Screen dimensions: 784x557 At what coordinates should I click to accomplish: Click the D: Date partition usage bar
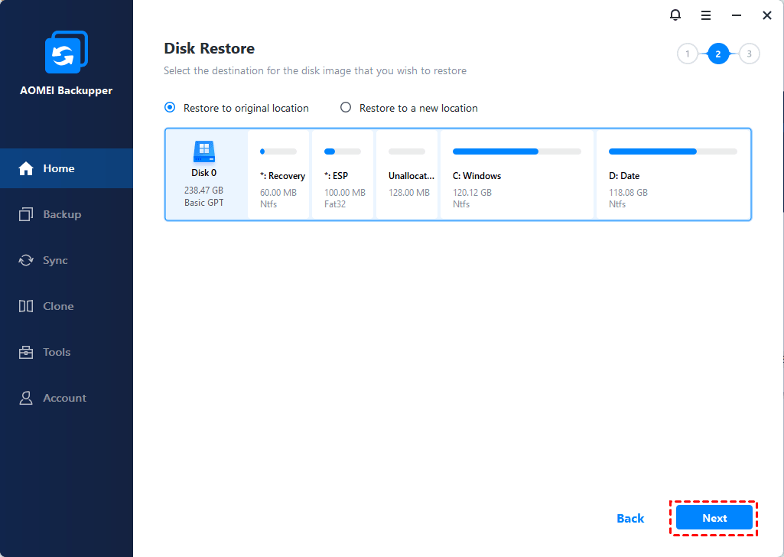pos(672,151)
